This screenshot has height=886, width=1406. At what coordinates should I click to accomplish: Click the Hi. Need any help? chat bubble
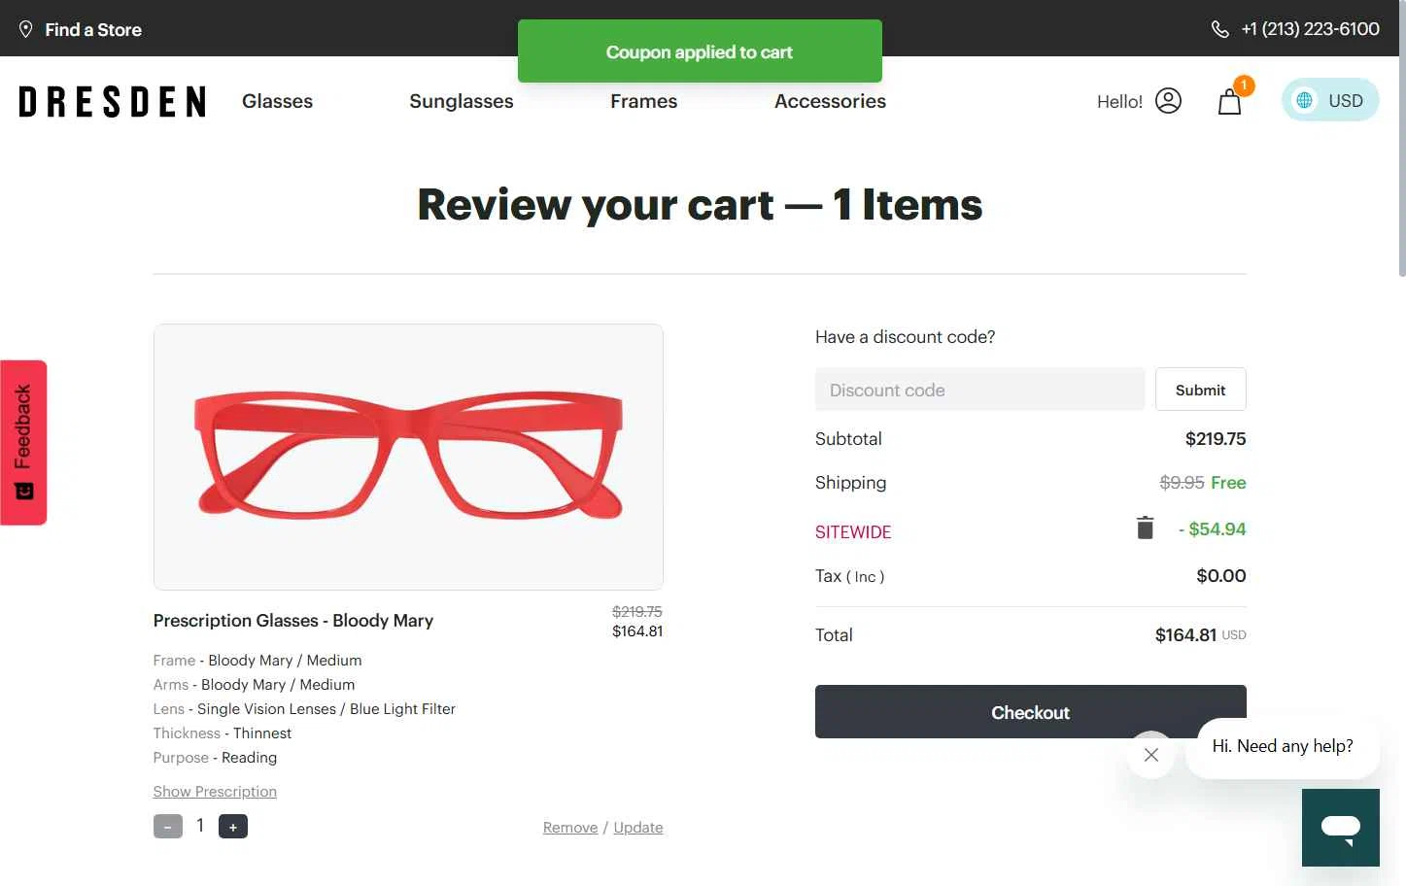pos(1283,746)
